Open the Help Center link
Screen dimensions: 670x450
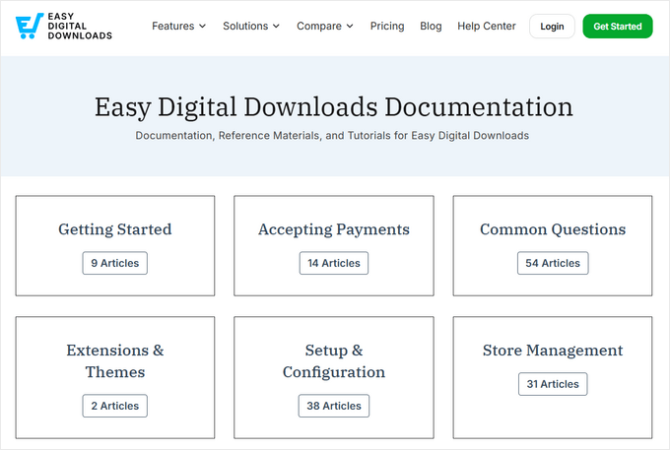point(487,26)
